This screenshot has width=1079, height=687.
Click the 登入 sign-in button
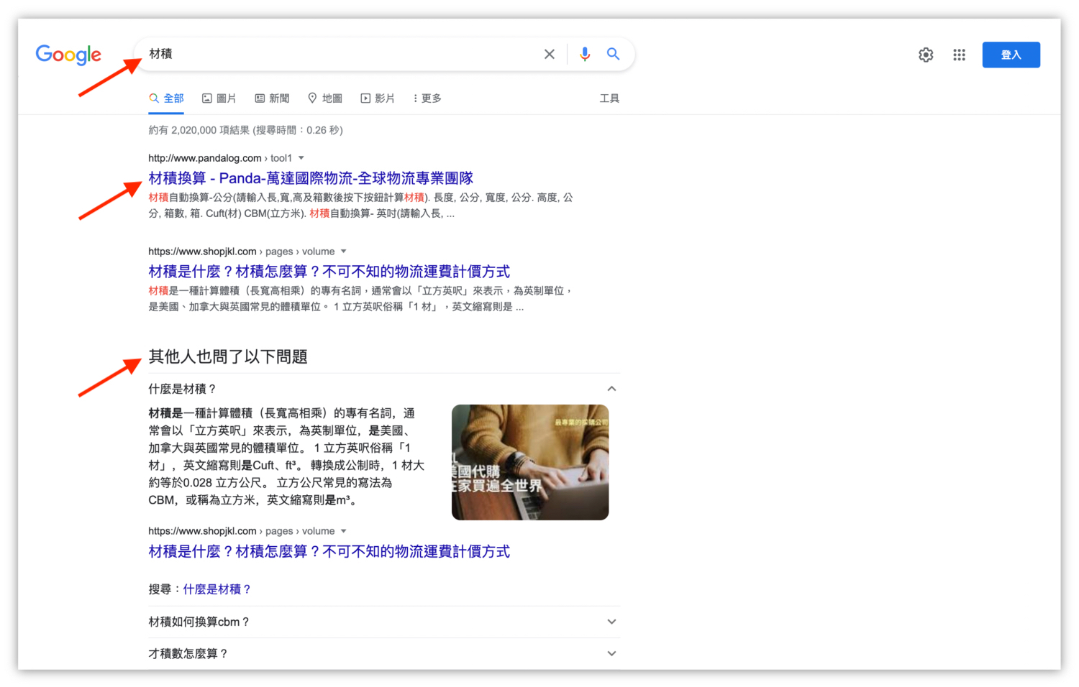click(x=1011, y=54)
